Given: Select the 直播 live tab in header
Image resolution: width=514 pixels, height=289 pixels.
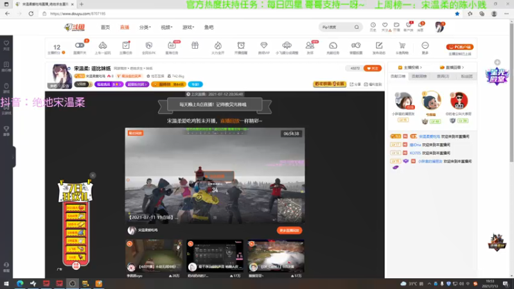Looking at the screenshot, I should pyautogui.click(x=125, y=27).
